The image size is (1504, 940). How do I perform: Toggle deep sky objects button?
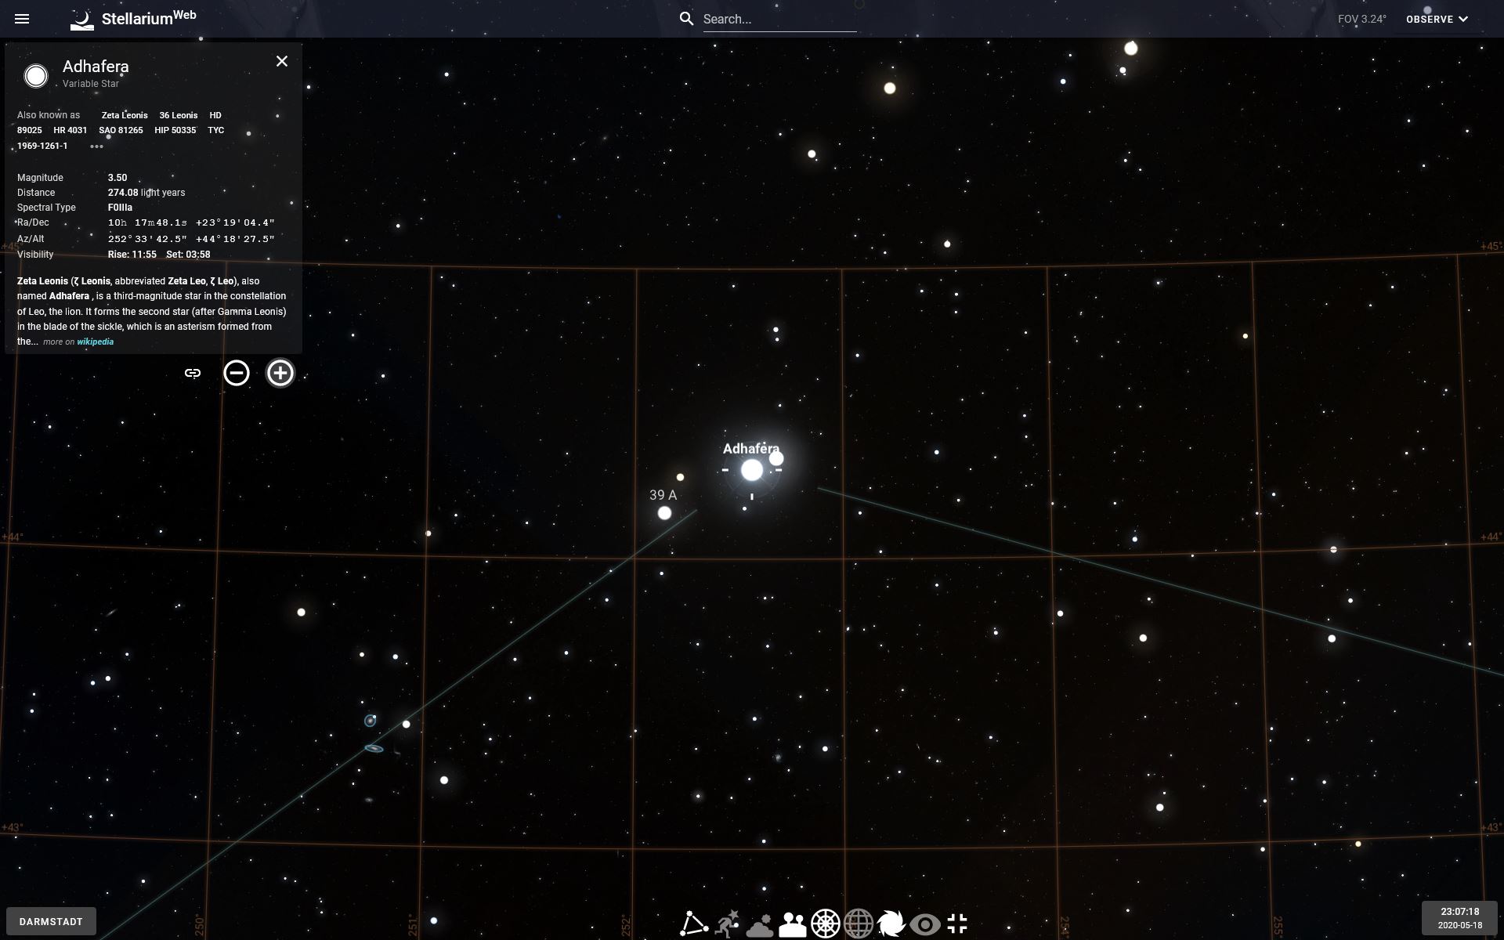pyautogui.click(x=891, y=924)
